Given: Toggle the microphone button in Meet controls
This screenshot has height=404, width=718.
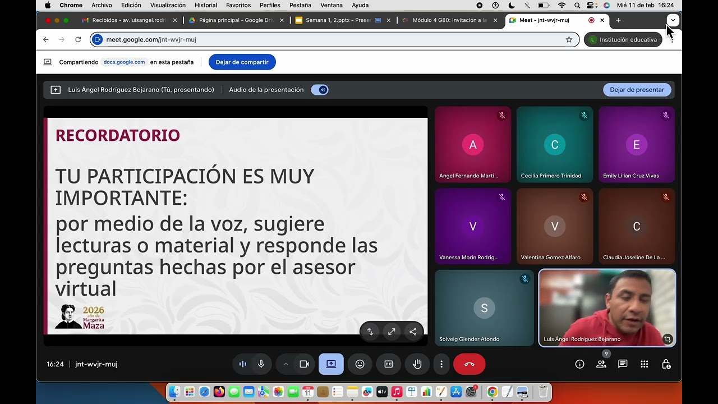Looking at the screenshot, I should point(261,364).
